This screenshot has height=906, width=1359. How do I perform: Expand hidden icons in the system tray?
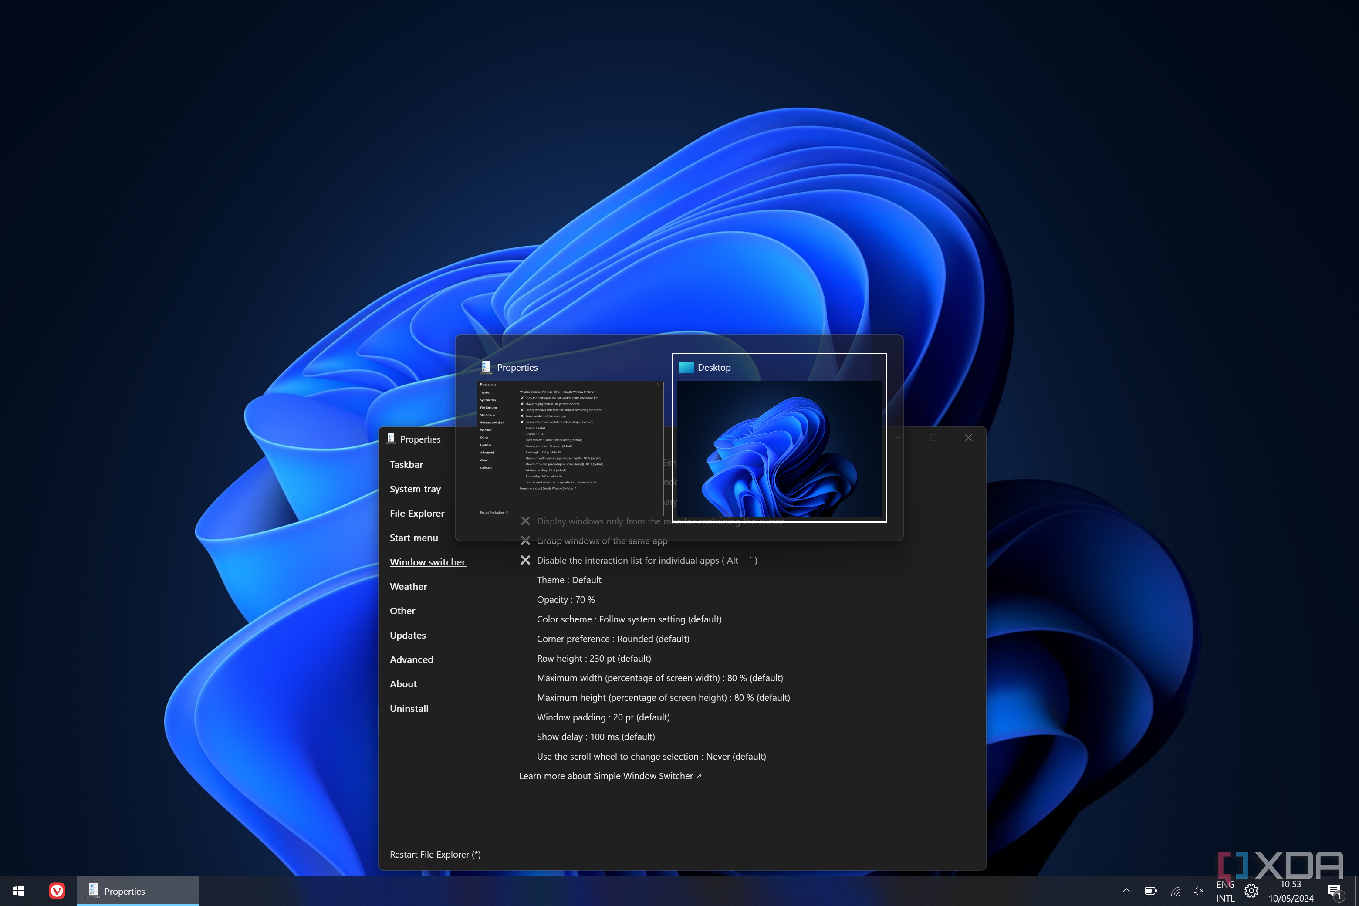1126,890
